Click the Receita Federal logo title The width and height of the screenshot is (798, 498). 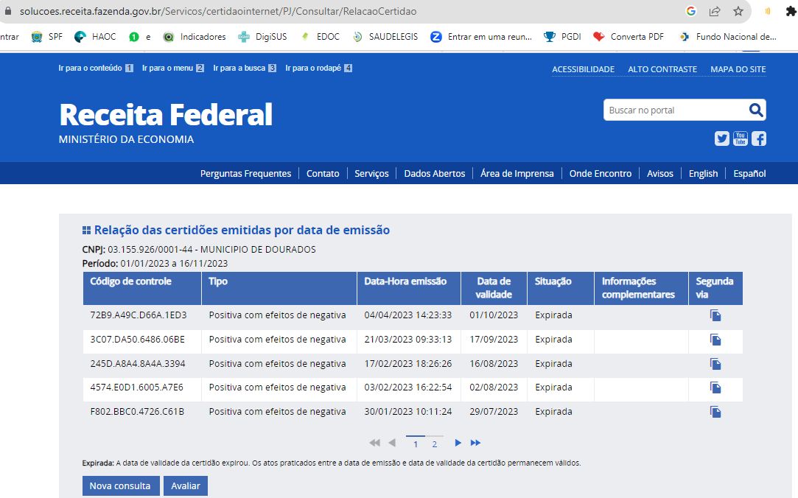coord(166,114)
